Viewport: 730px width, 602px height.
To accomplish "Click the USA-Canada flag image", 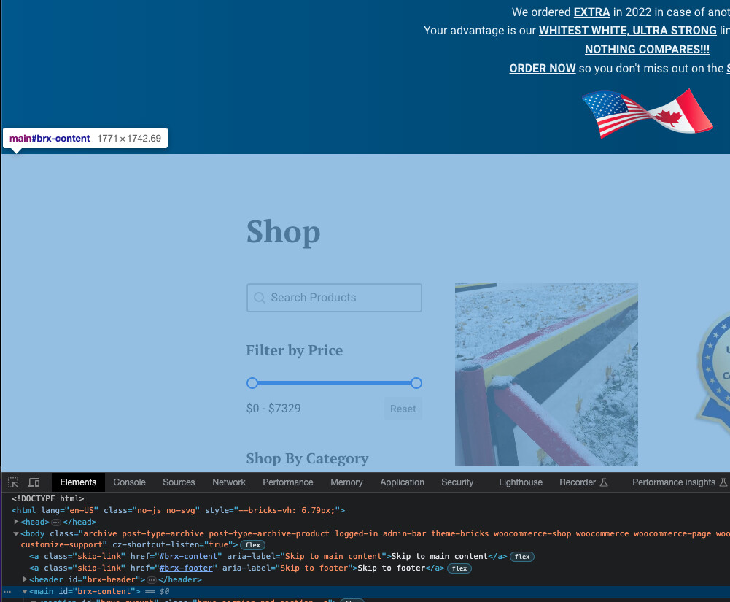I will pos(647,114).
